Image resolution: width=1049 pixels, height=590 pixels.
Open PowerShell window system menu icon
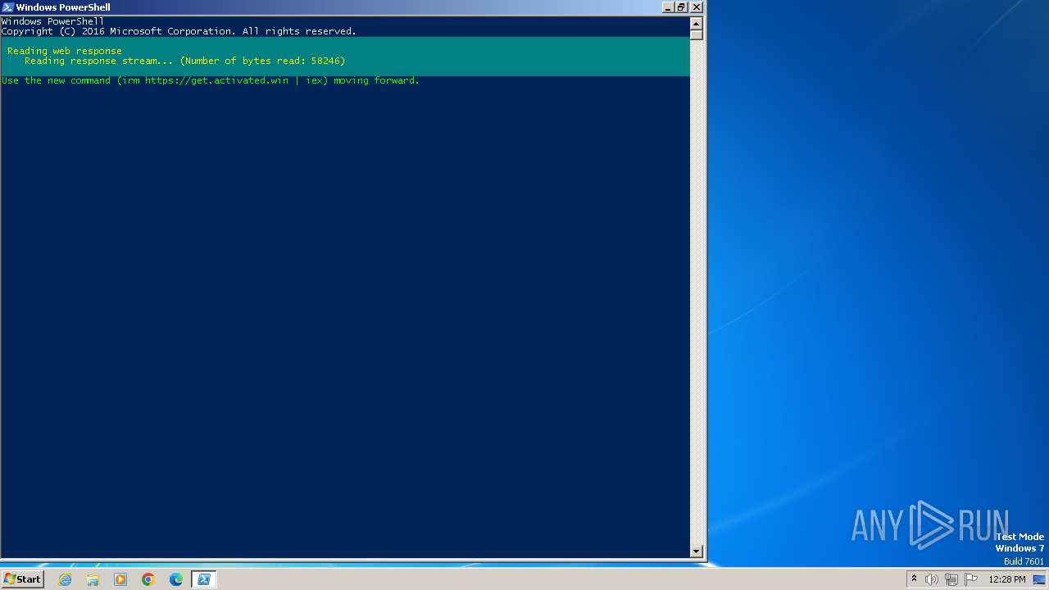click(x=7, y=7)
